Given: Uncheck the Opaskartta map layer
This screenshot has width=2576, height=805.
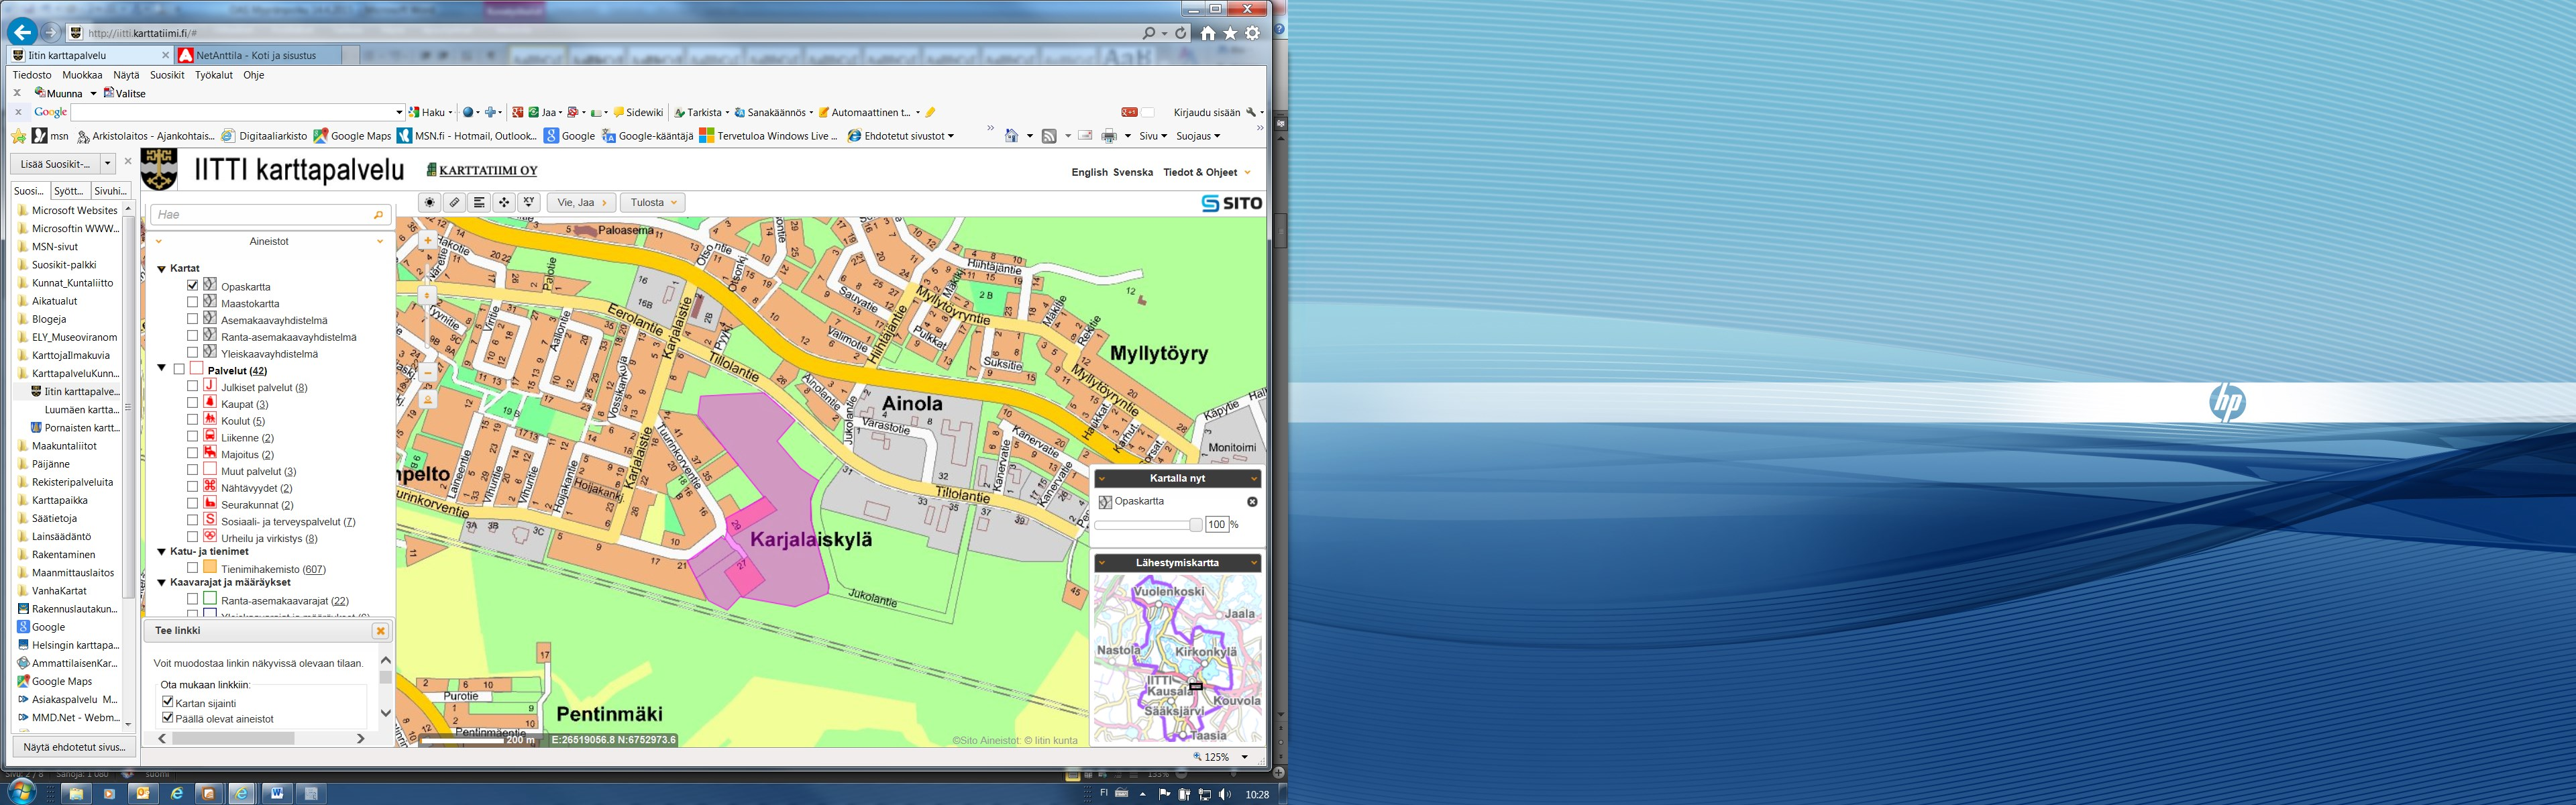Looking at the screenshot, I should click(x=193, y=286).
